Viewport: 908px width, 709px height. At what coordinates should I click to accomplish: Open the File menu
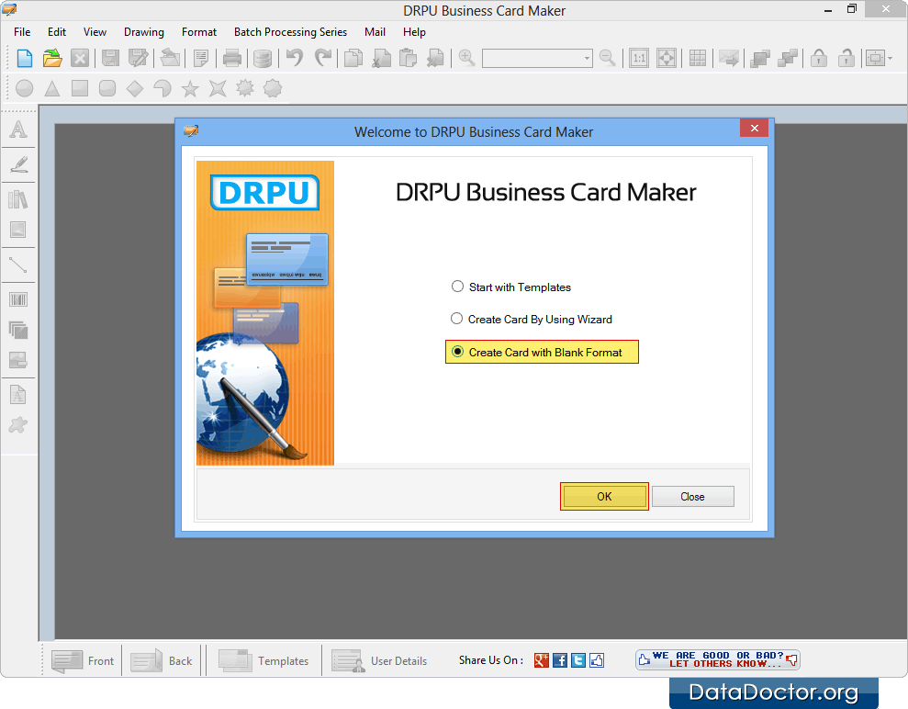click(x=22, y=32)
